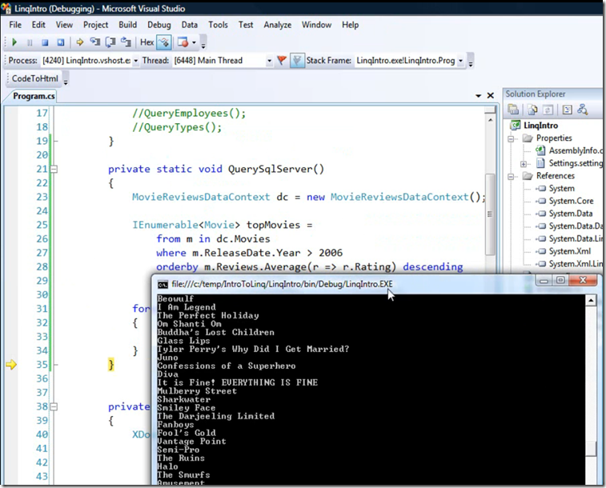Open the Debug menu
The height and width of the screenshot is (488, 606).
159,25
